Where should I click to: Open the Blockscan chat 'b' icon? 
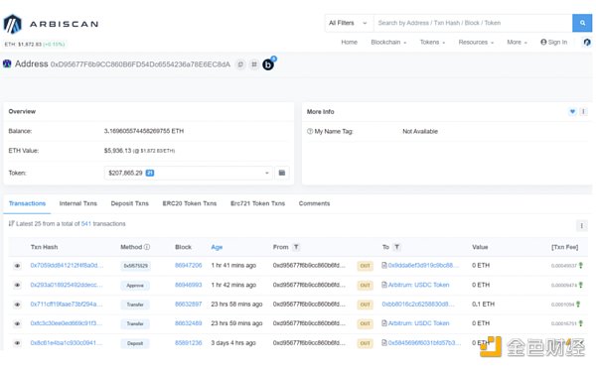268,64
